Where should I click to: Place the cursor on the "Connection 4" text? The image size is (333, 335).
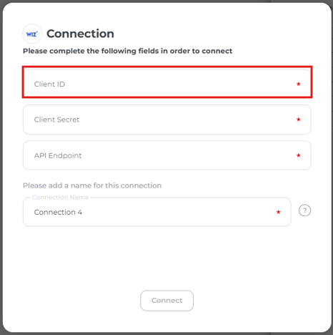point(58,212)
